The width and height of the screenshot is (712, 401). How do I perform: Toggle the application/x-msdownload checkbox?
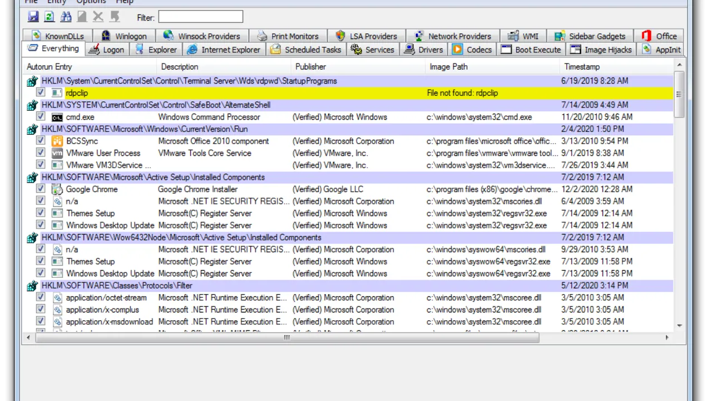41,321
